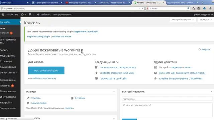Click the pages icon beside 5 страниц
The width and height of the screenshot is (214, 120).
coord(72,98)
